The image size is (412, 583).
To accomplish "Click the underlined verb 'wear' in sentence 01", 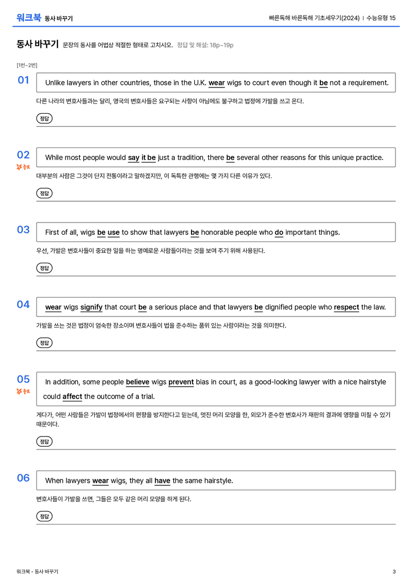I will click(x=217, y=83).
